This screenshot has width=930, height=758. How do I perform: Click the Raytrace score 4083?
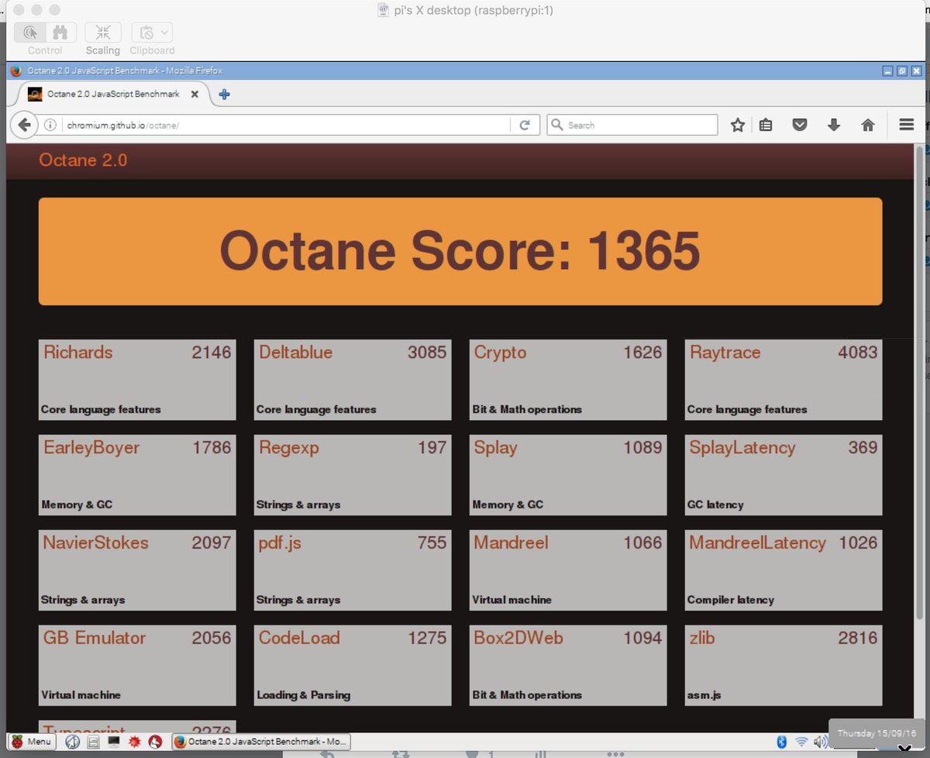pyautogui.click(x=858, y=352)
